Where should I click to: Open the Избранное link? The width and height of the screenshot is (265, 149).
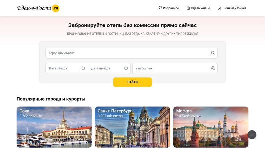[x=169, y=8]
